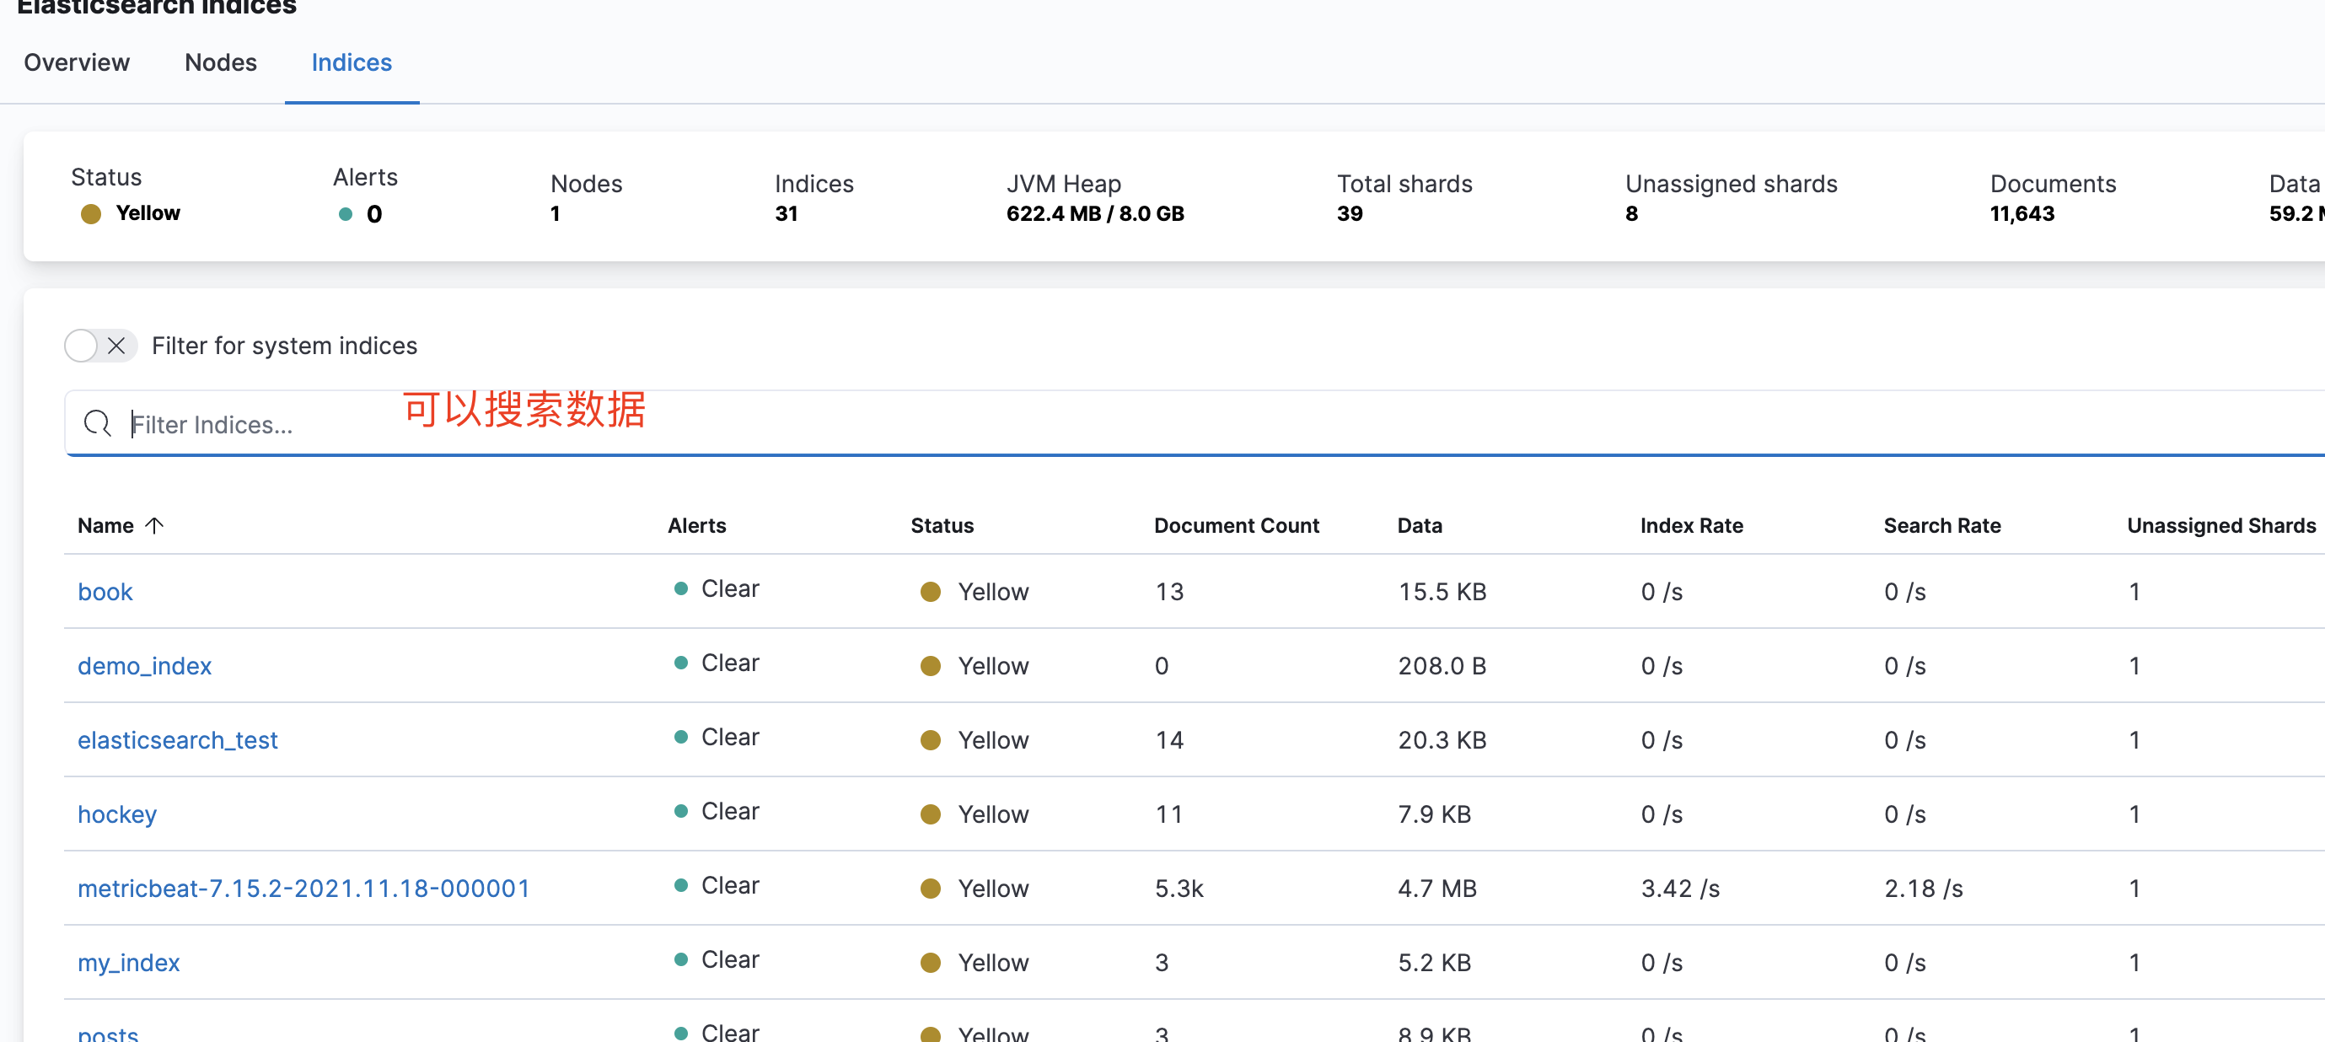Click the 5.3k document count value
The image size is (2325, 1042).
(x=1179, y=889)
